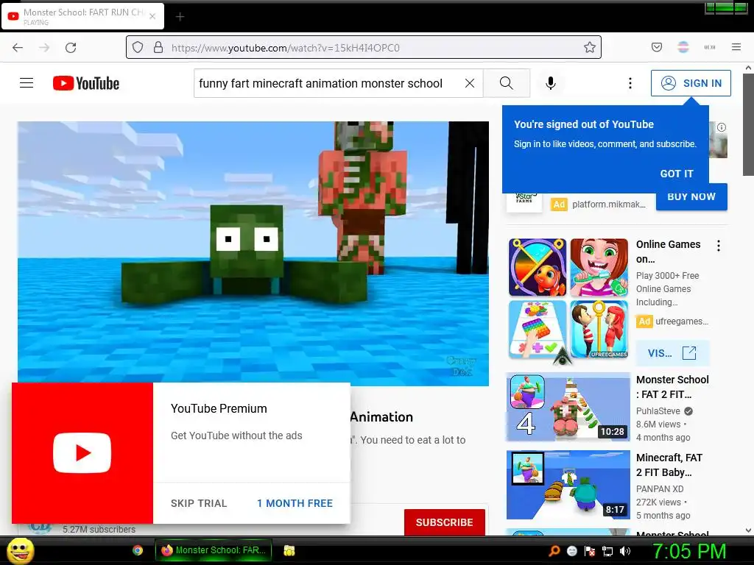This screenshot has width=754, height=565.
Task: Click the ad info circle icon
Action: (722, 127)
